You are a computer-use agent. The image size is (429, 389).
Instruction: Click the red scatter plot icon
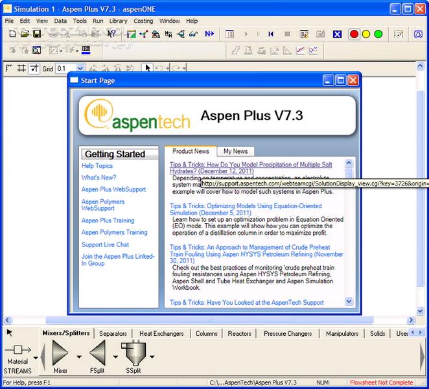(x=300, y=51)
